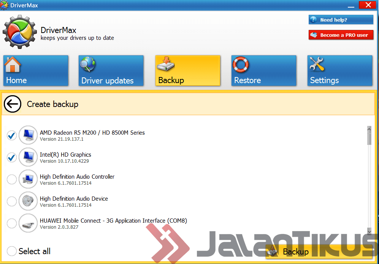379x264 pixels.
Task: Click the question mark icon in Need help
Action: (313, 20)
